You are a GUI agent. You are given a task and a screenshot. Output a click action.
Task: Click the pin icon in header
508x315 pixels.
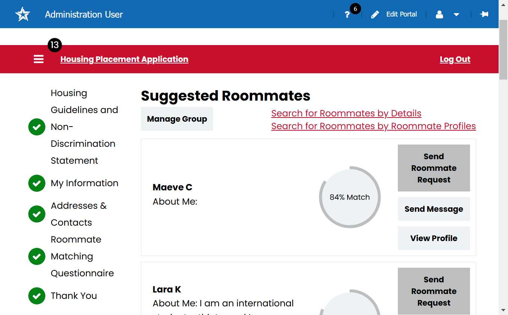pos(484,14)
